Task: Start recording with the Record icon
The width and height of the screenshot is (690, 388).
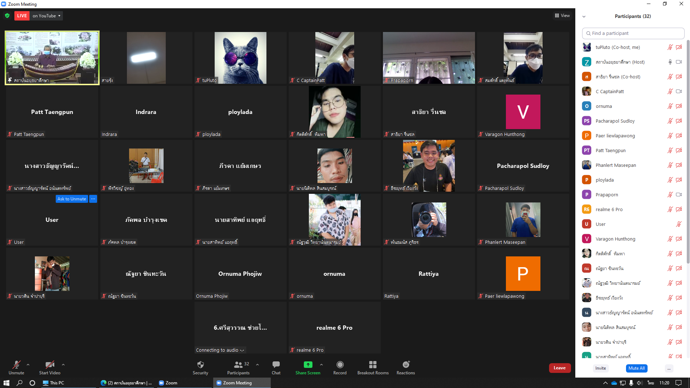Action: (x=340, y=365)
